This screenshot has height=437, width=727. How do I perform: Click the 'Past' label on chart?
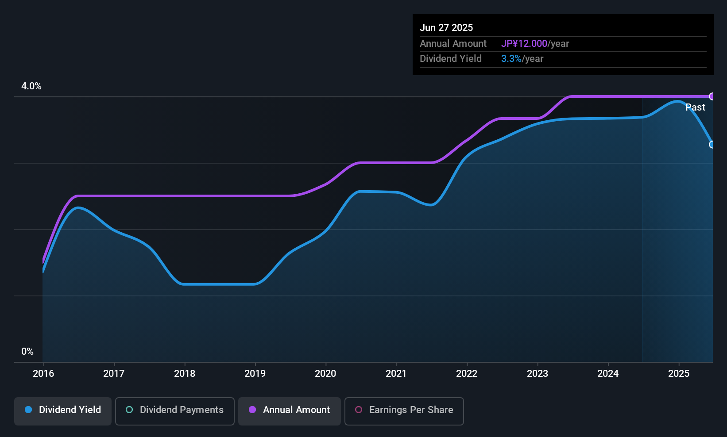pos(695,107)
